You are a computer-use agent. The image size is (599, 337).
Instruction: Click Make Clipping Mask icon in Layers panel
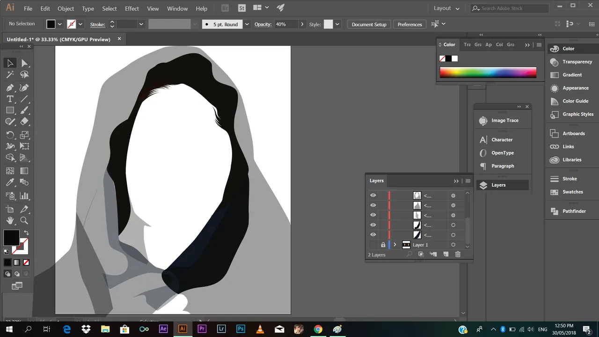pos(421,254)
